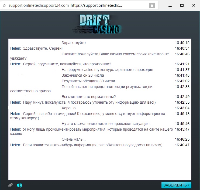This screenshot has width=200, height=190.
Task: Click timestamp 16:42:55
Action: point(182,102)
